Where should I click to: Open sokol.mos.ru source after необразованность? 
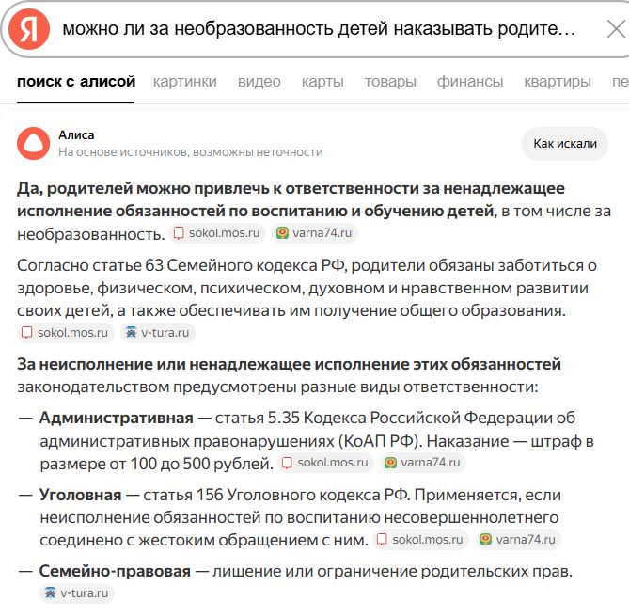(x=217, y=233)
